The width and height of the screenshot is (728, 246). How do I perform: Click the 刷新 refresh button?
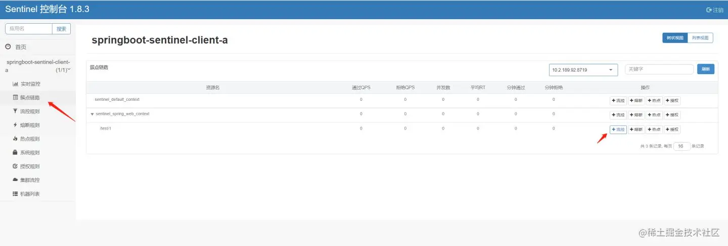pos(706,69)
